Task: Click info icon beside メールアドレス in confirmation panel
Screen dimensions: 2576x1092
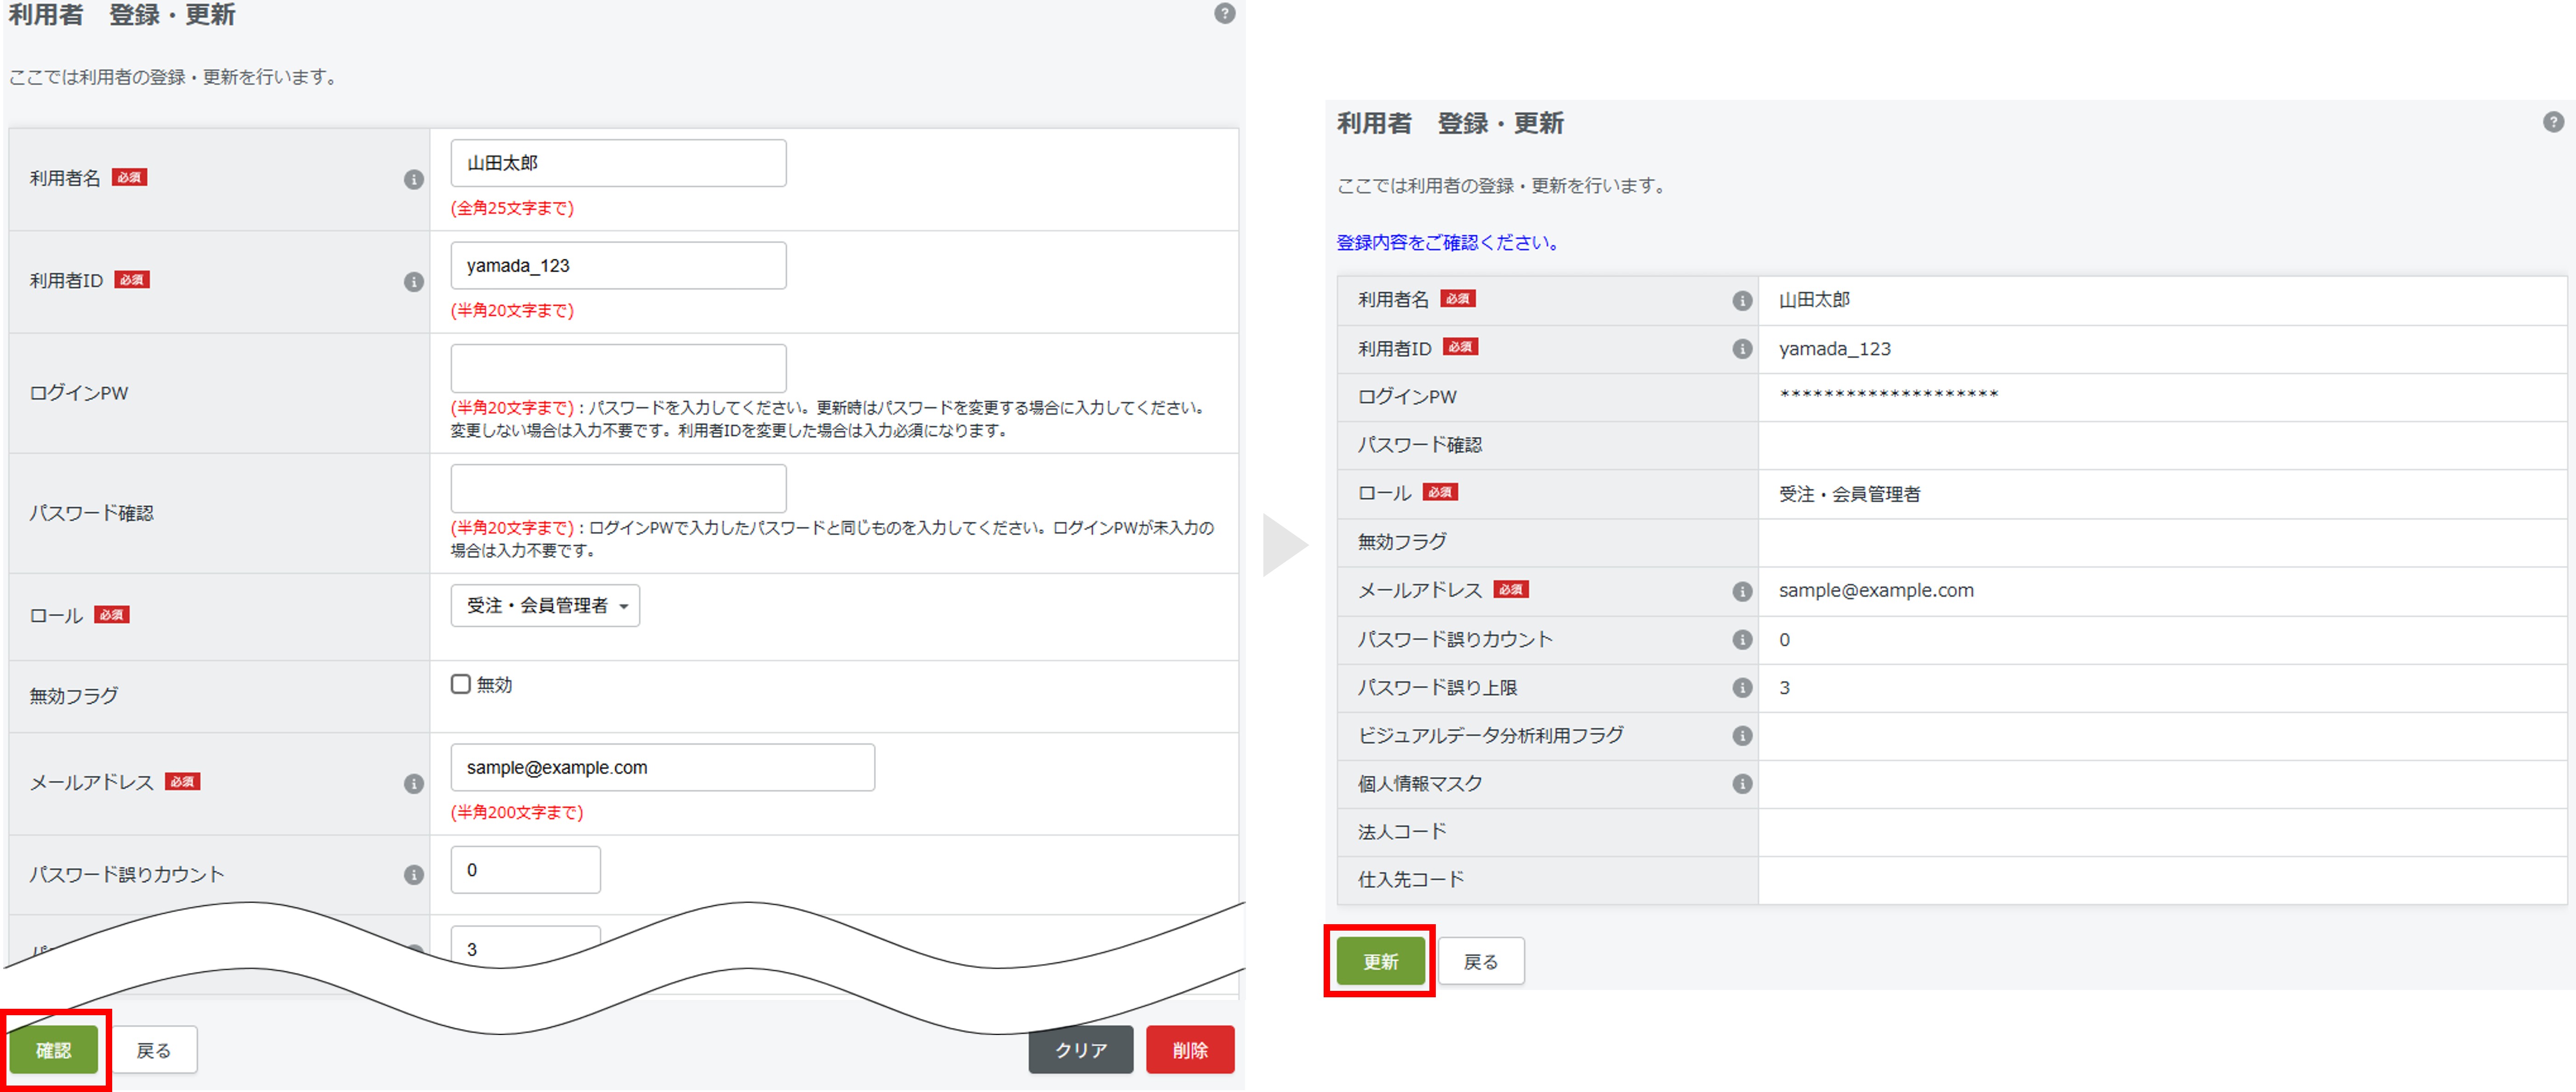Action: pos(1742,592)
